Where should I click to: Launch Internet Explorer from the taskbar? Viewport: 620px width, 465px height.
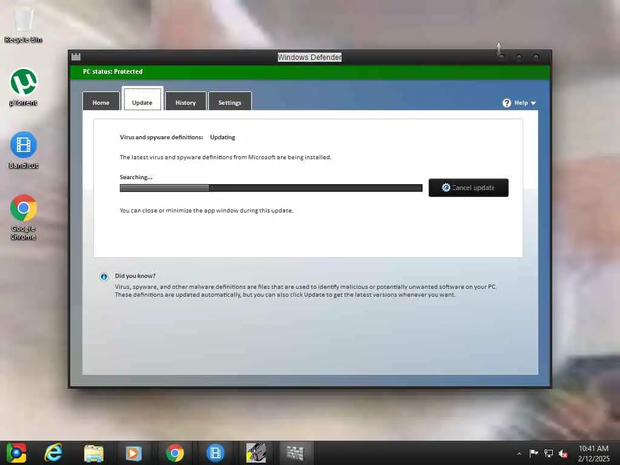(x=53, y=453)
